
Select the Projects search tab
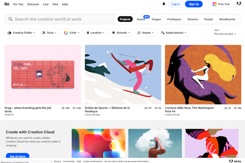point(125,19)
